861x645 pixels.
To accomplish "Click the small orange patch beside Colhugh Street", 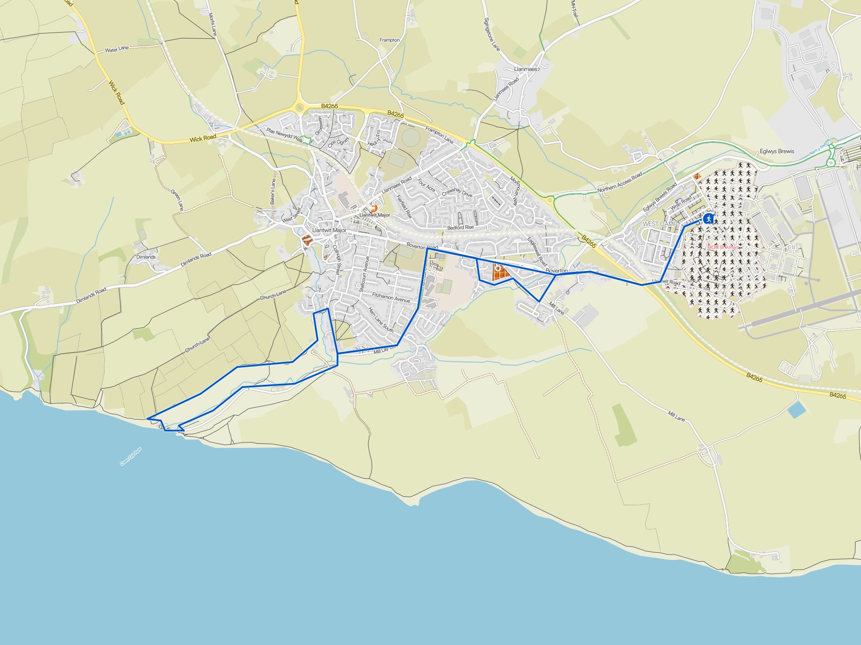I will (326, 257).
